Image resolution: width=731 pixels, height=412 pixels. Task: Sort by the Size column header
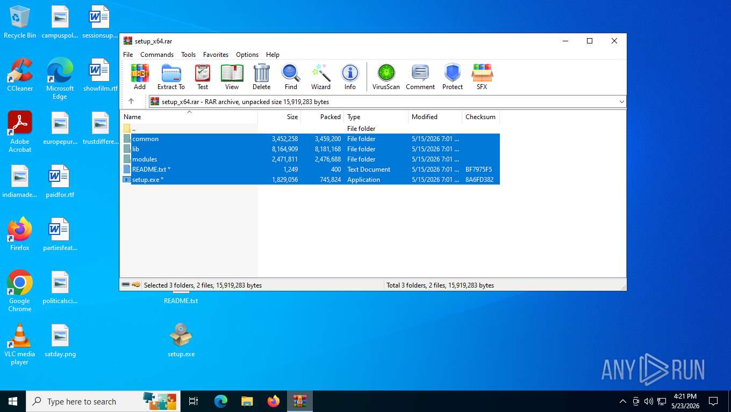(279, 117)
